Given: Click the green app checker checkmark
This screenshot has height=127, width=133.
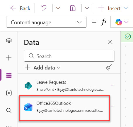Looking at the screenshot, I should point(128,36).
